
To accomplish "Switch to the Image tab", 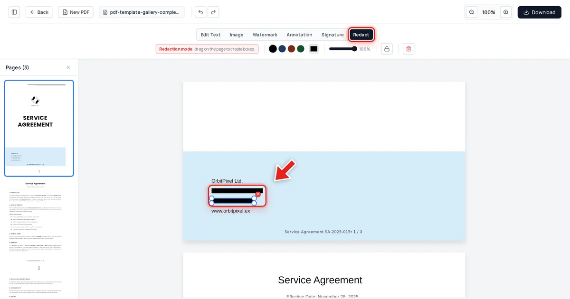I will click(237, 35).
